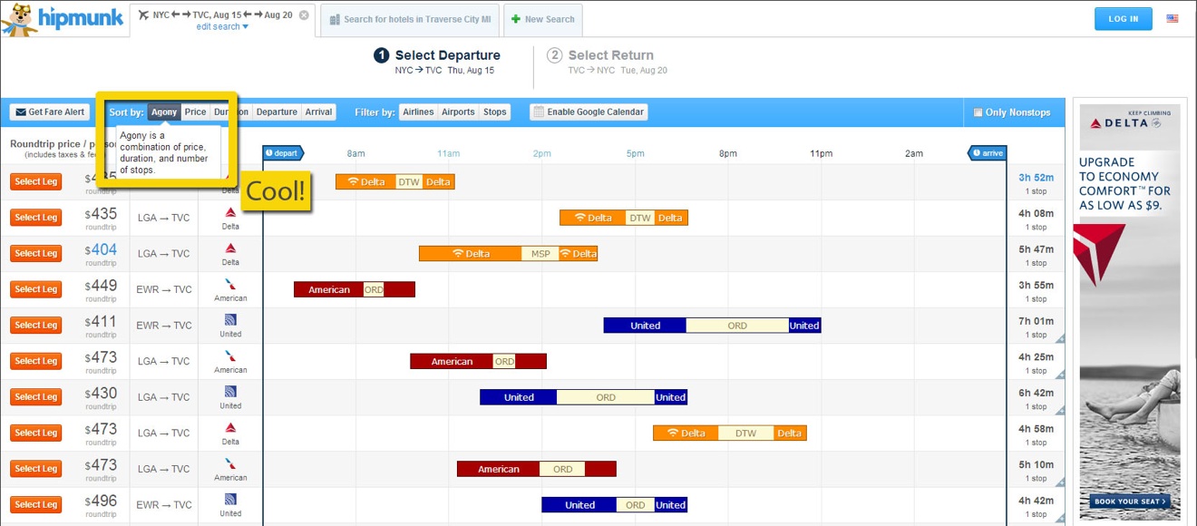The image size is (1197, 526).
Task: Sort flights by Agony
Action: 164,112
